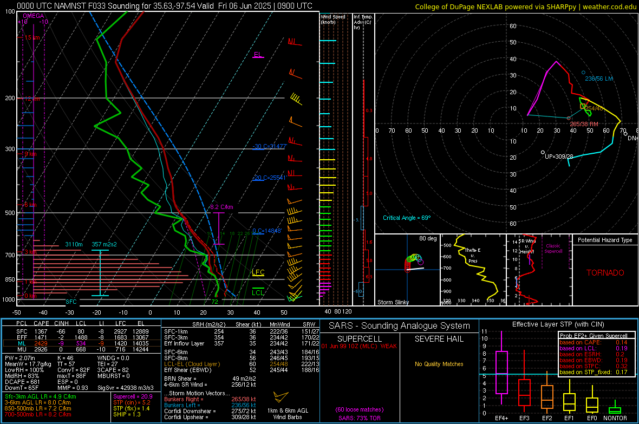Click the LCL-EL (Cloud Layer) row
The width and height of the screenshot is (639, 424).
click(x=242, y=364)
